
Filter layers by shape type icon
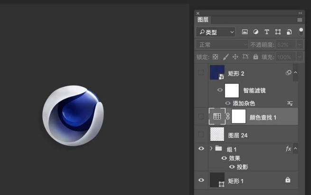(x=278, y=32)
